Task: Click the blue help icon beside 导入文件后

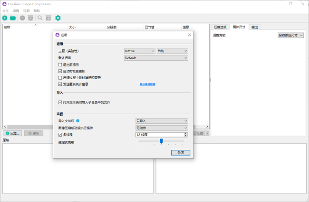Action: pos(78,121)
